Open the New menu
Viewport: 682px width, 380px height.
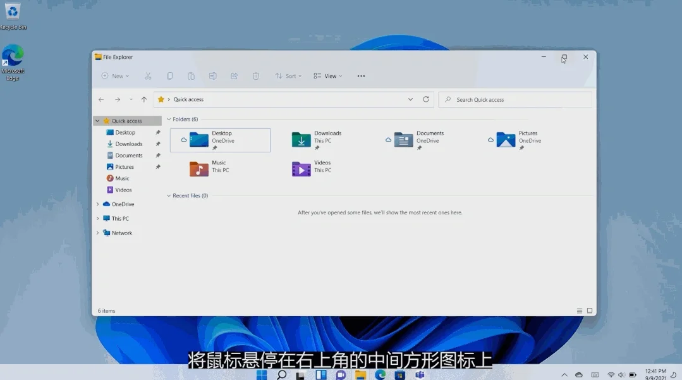pyautogui.click(x=114, y=75)
